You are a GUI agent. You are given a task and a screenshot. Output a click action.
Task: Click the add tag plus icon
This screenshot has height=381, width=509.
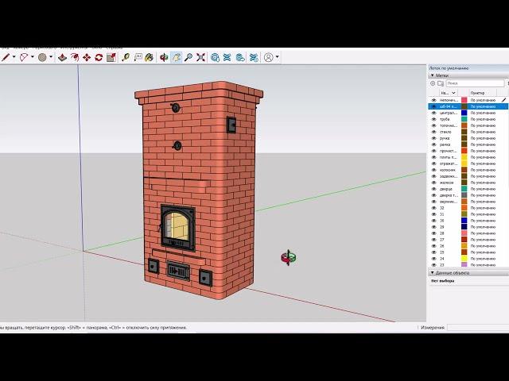[x=433, y=83]
